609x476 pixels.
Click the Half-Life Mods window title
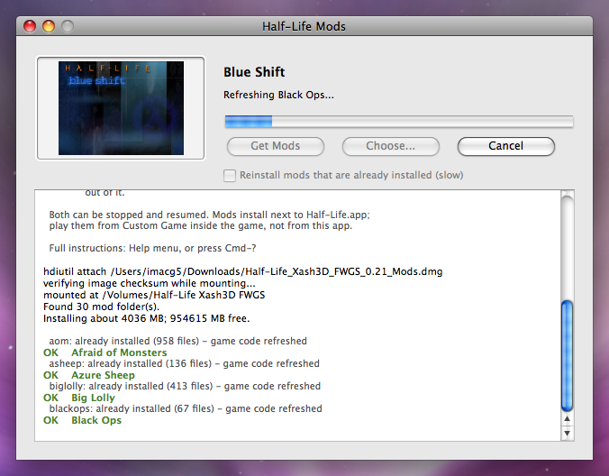pos(304,26)
